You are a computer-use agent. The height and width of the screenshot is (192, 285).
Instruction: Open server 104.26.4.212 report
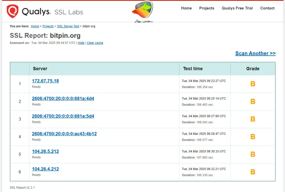click(46, 169)
